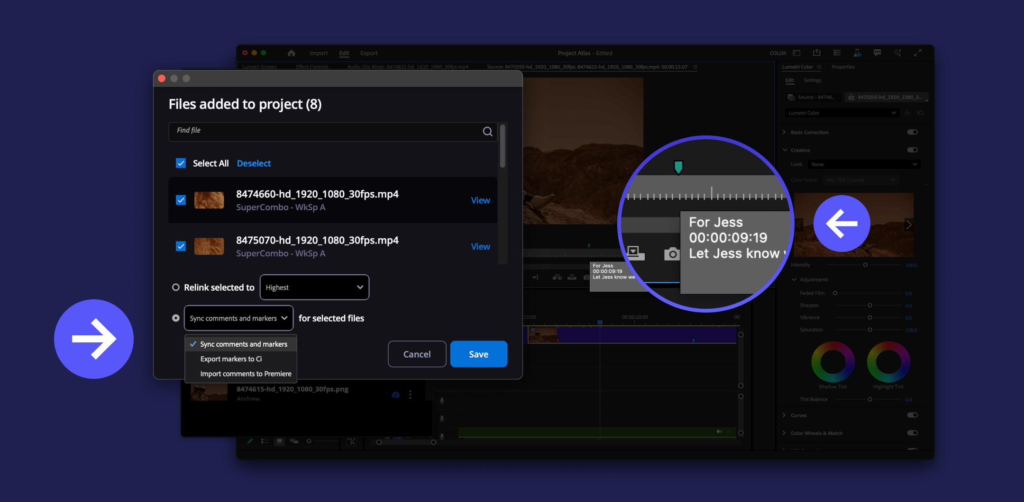
Task: Click the large right arrow circle
Action: pos(94,339)
